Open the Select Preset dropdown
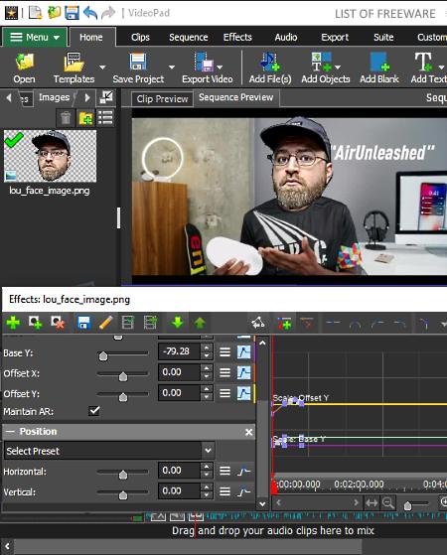The height and width of the screenshot is (555, 447). (108, 451)
